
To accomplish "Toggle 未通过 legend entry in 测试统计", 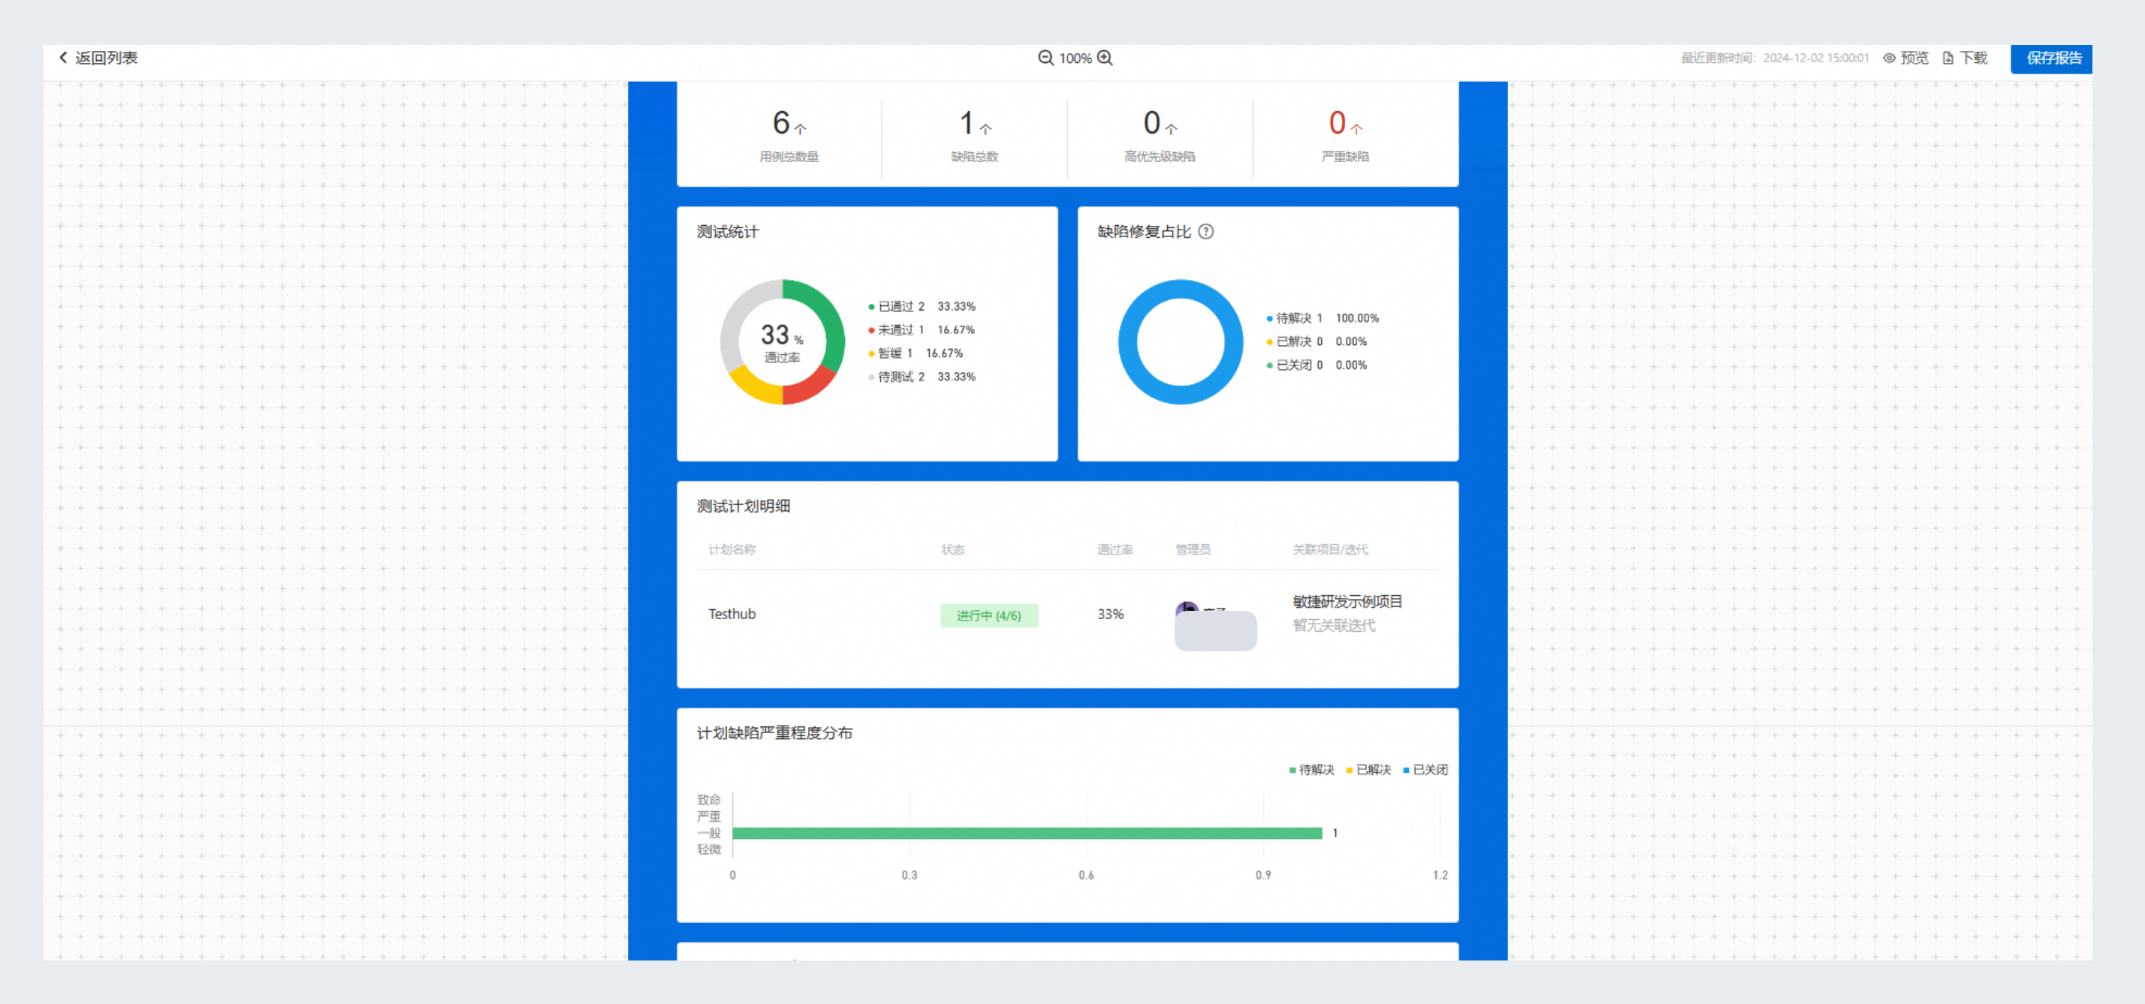I will click(921, 329).
